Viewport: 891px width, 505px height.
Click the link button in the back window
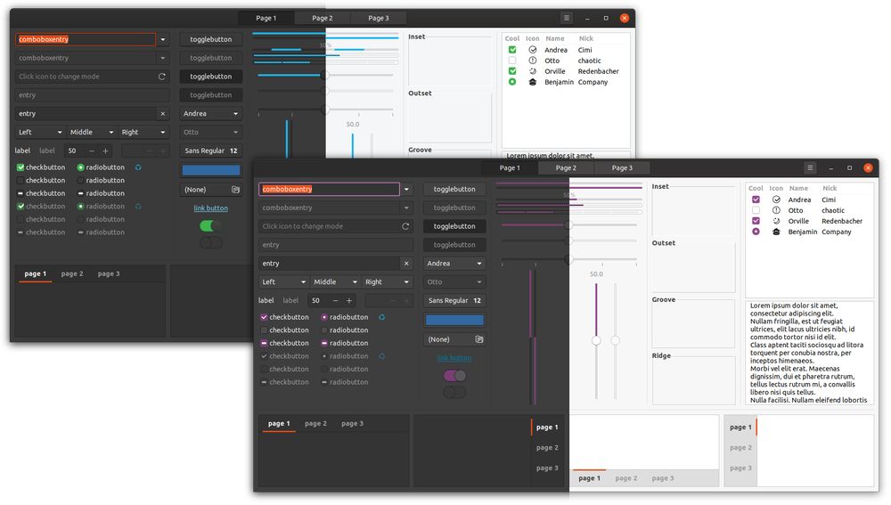210,208
